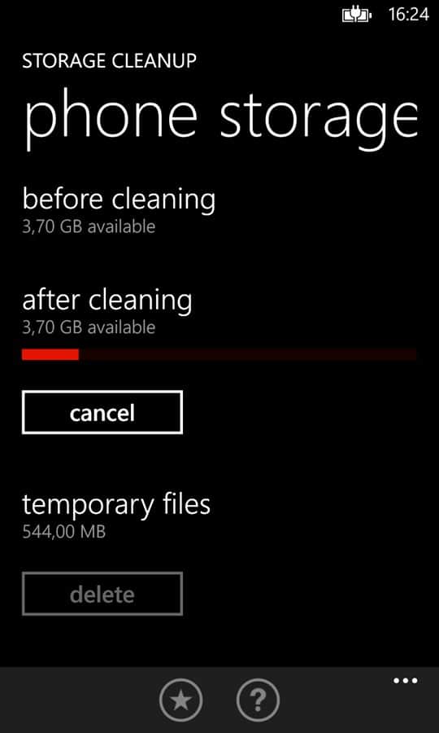
Task: Tap the star rate icon
Action: pos(180,700)
